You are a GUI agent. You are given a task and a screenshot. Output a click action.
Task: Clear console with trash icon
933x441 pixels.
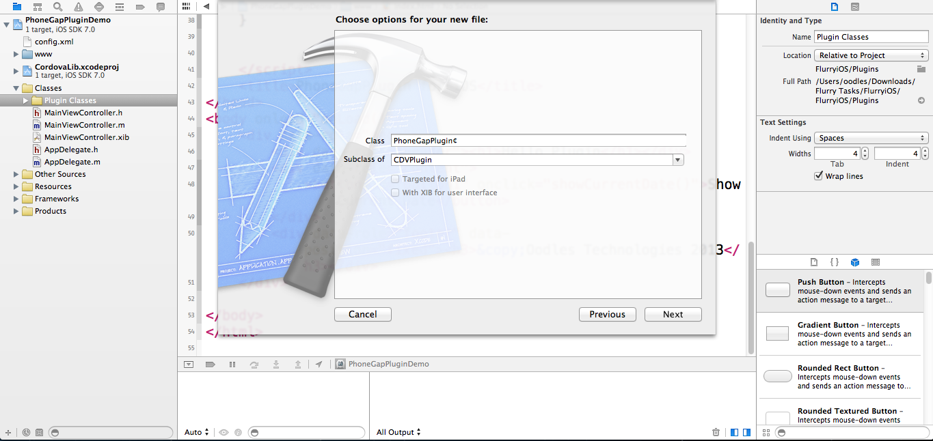click(716, 432)
